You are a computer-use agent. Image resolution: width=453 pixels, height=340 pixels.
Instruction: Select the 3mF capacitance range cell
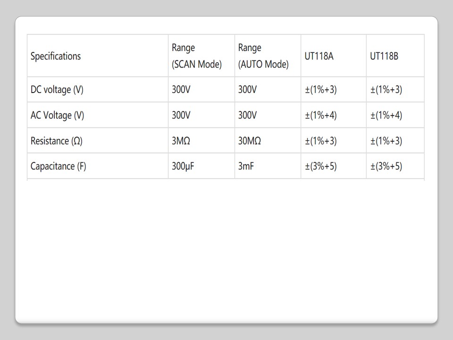point(246,166)
